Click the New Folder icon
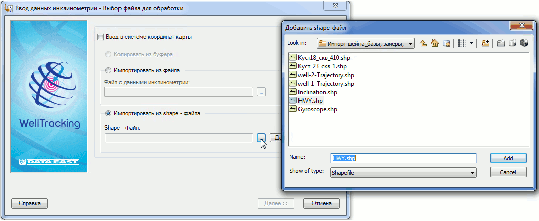This screenshot has height=221, width=539. tap(501, 44)
